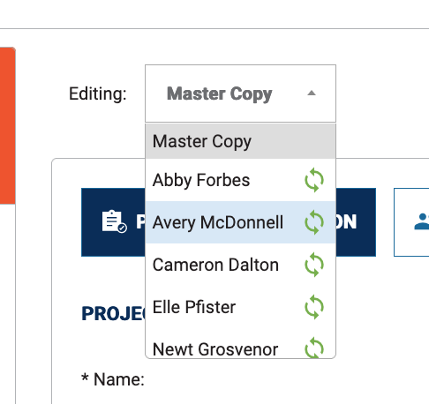The image size is (429, 404).
Task: Choose Elle Pfister in the list
Action: [240, 307]
